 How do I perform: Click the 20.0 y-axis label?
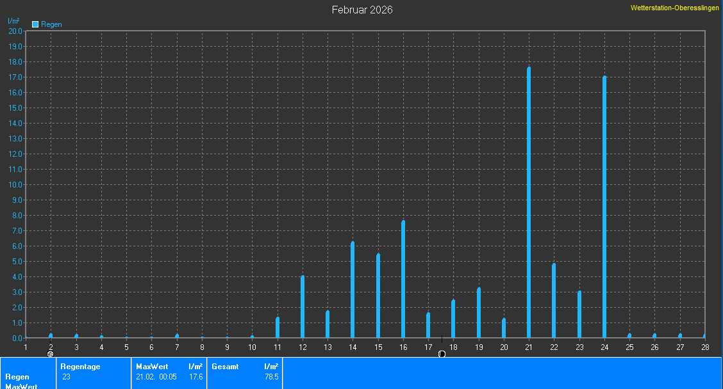pos(15,31)
